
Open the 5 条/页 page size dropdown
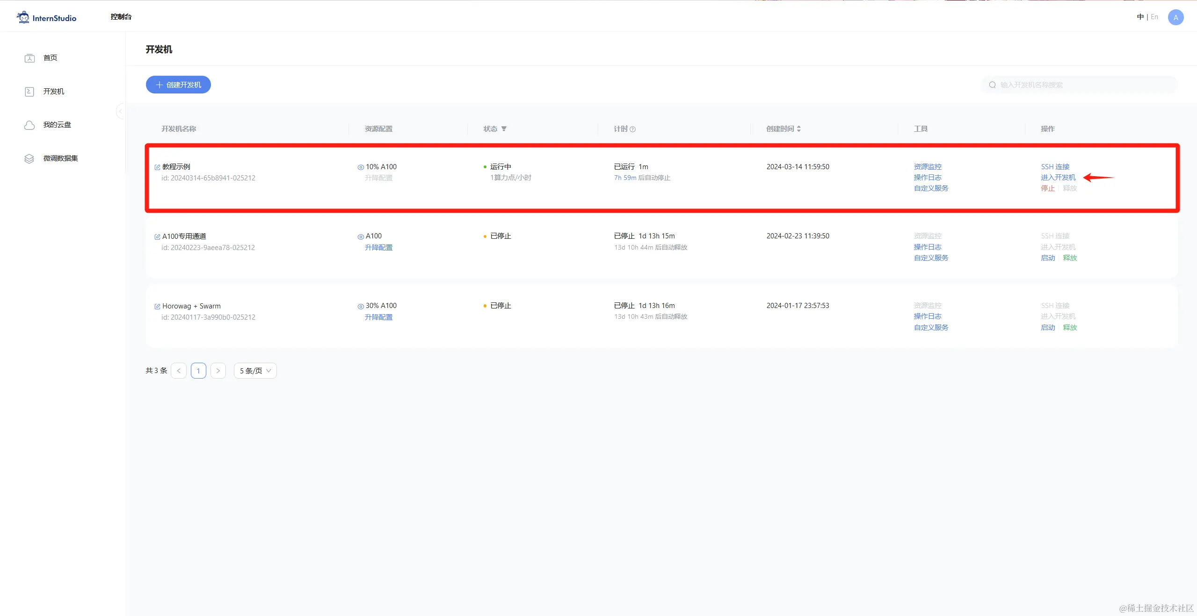pos(255,371)
